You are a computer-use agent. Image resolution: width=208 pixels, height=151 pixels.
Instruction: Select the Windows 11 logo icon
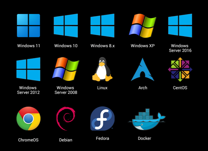click(28, 26)
